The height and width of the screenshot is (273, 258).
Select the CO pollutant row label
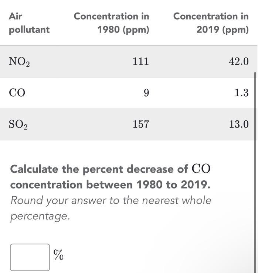(17, 93)
